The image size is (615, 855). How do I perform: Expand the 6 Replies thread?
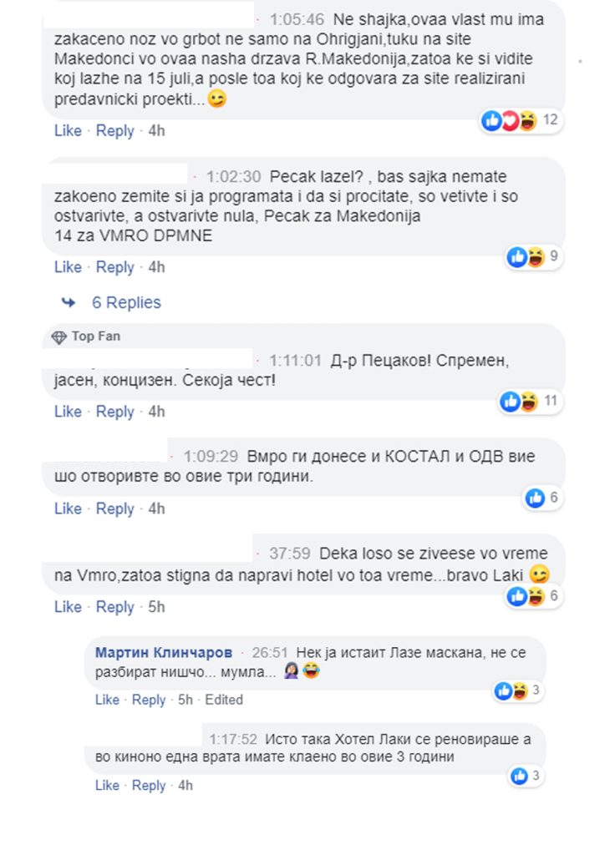point(127,302)
